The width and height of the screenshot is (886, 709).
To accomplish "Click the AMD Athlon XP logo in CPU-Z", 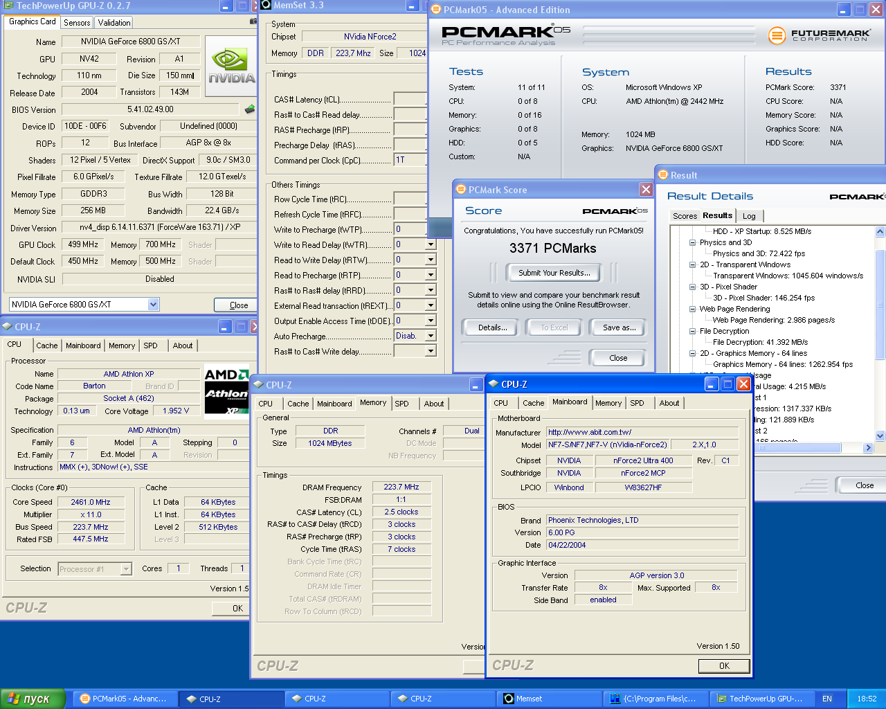I will (x=226, y=391).
